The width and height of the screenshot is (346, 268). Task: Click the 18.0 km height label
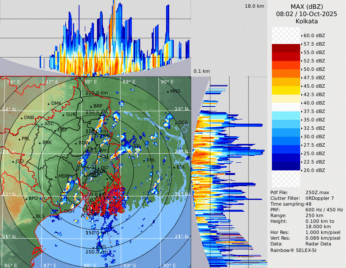[254, 6]
